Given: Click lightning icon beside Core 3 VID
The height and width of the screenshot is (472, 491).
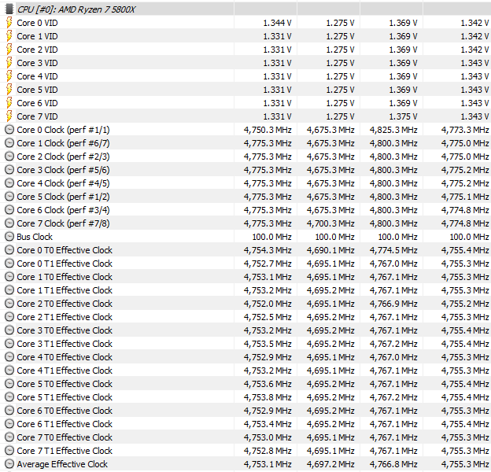Looking at the screenshot, I should pyautogui.click(x=9, y=63).
